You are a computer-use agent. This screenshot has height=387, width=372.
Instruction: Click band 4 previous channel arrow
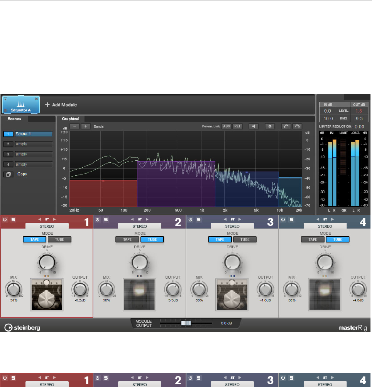(x=318, y=219)
